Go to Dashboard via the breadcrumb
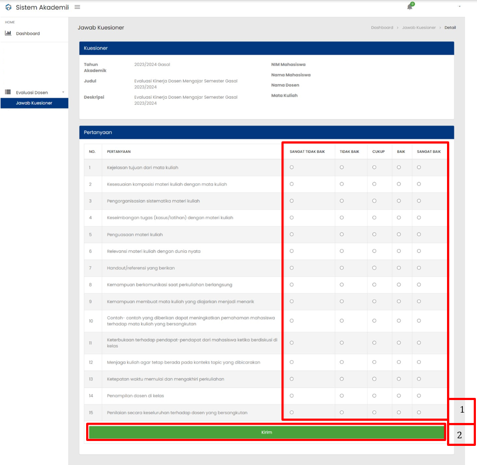477x465 pixels. pos(382,27)
